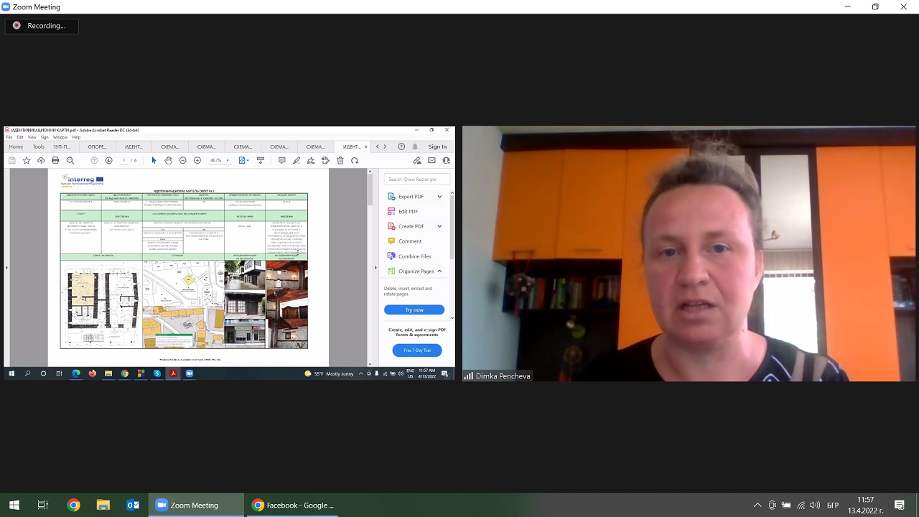Select the arrow selection tool
Image resolution: width=919 pixels, height=517 pixels.
[x=154, y=160]
